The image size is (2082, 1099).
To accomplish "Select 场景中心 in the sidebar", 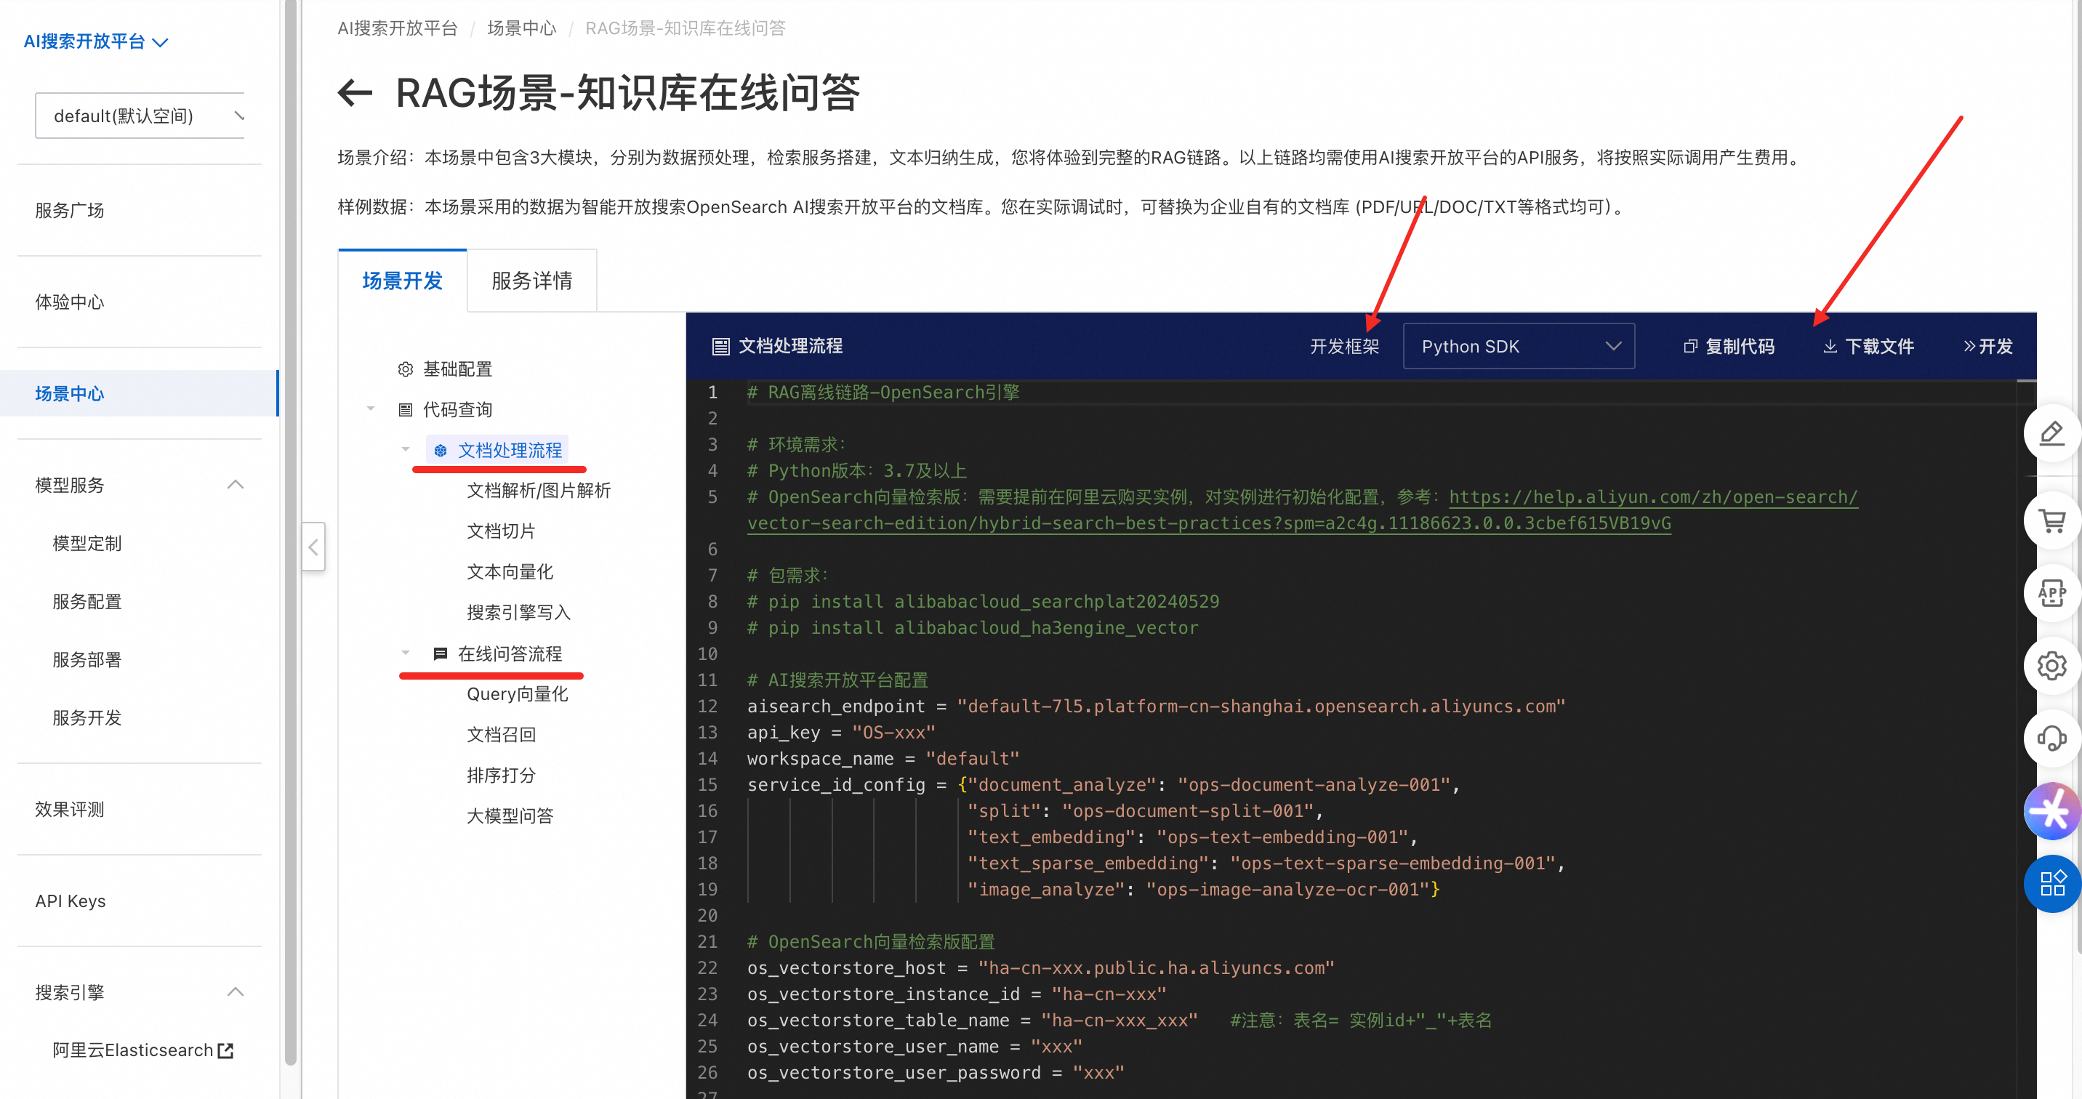I will 139,393.
